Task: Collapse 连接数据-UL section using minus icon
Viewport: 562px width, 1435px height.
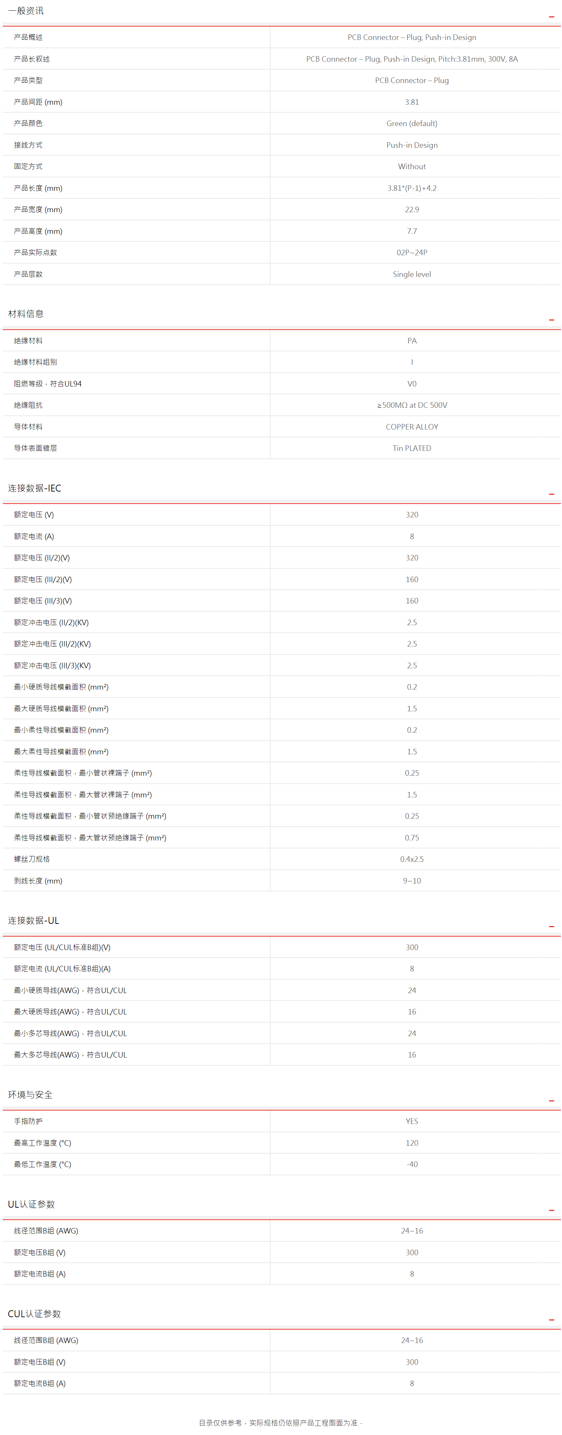Action: pos(551,926)
